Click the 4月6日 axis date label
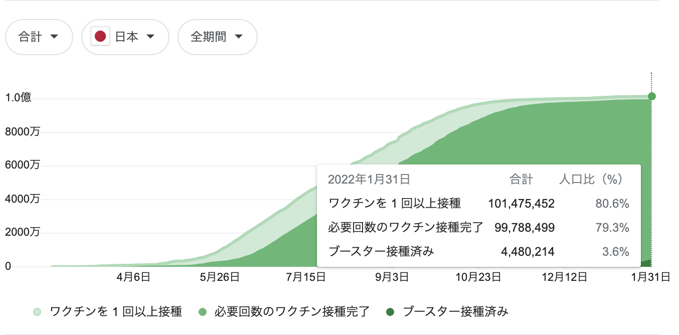 point(134,277)
